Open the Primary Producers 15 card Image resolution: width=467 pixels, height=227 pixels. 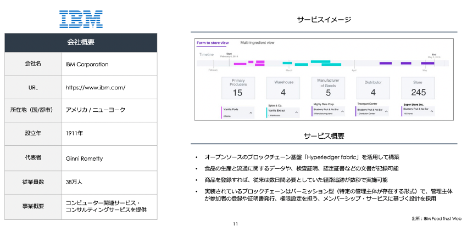[238, 88]
